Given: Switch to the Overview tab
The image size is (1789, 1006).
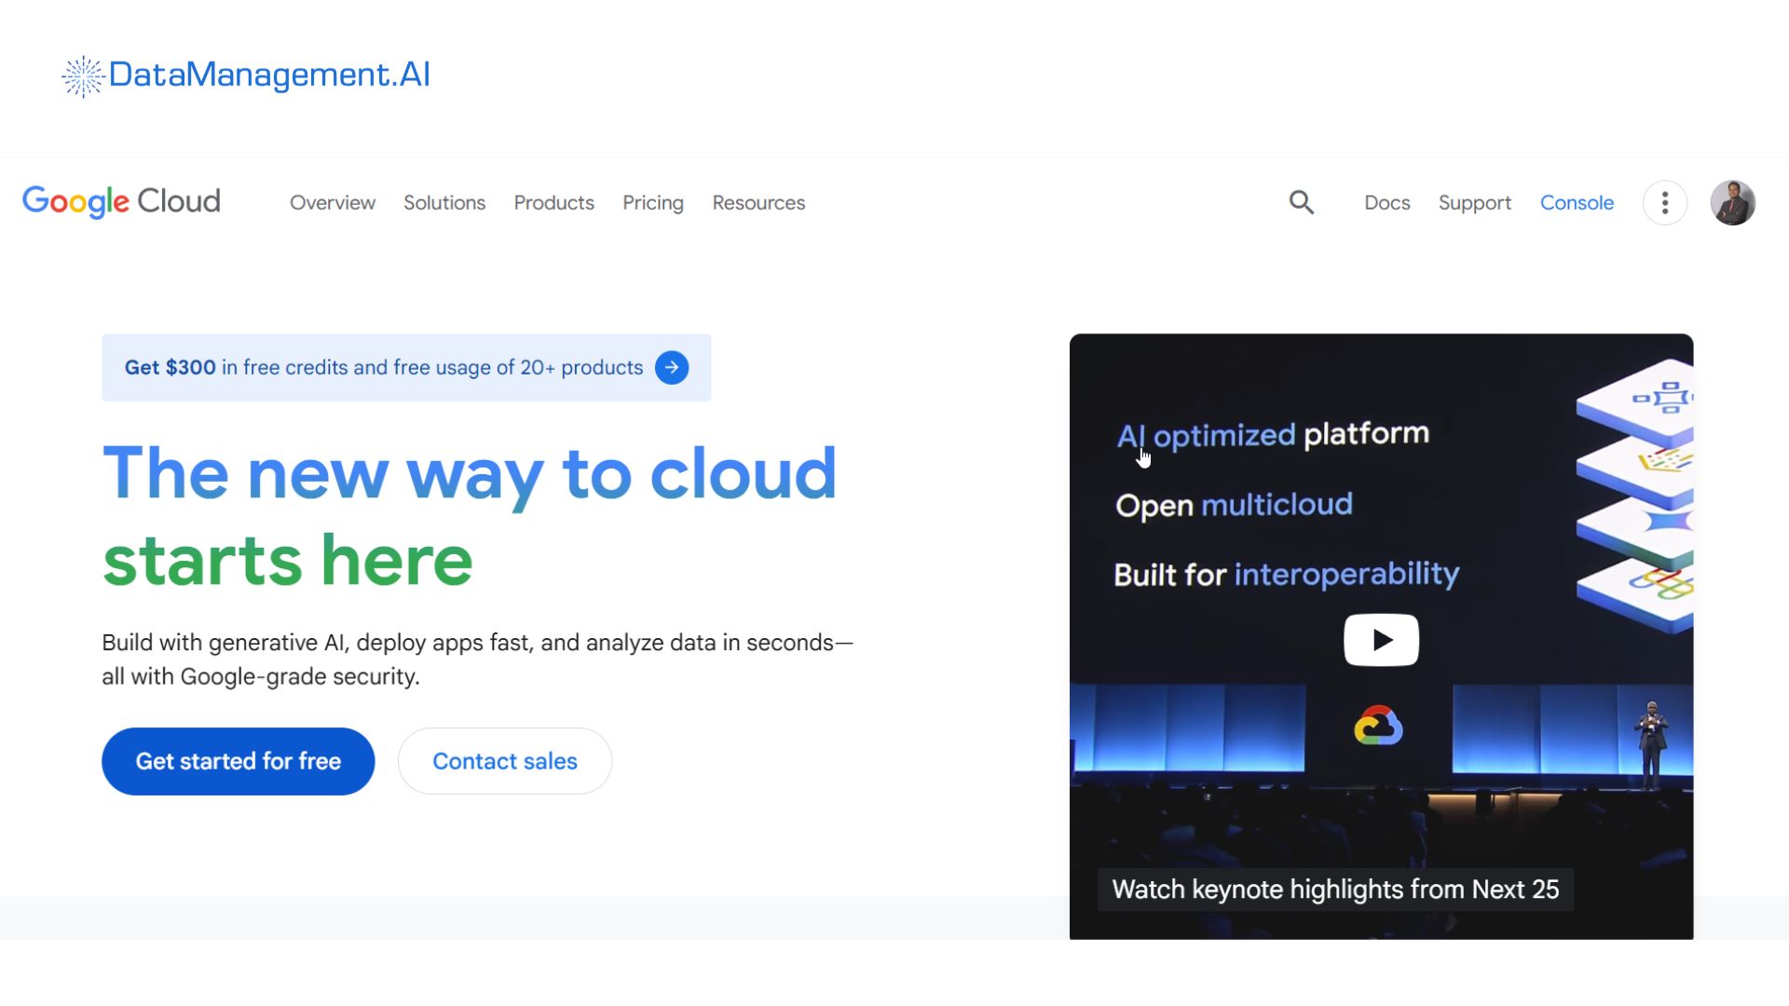Looking at the screenshot, I should pos(333,202).
